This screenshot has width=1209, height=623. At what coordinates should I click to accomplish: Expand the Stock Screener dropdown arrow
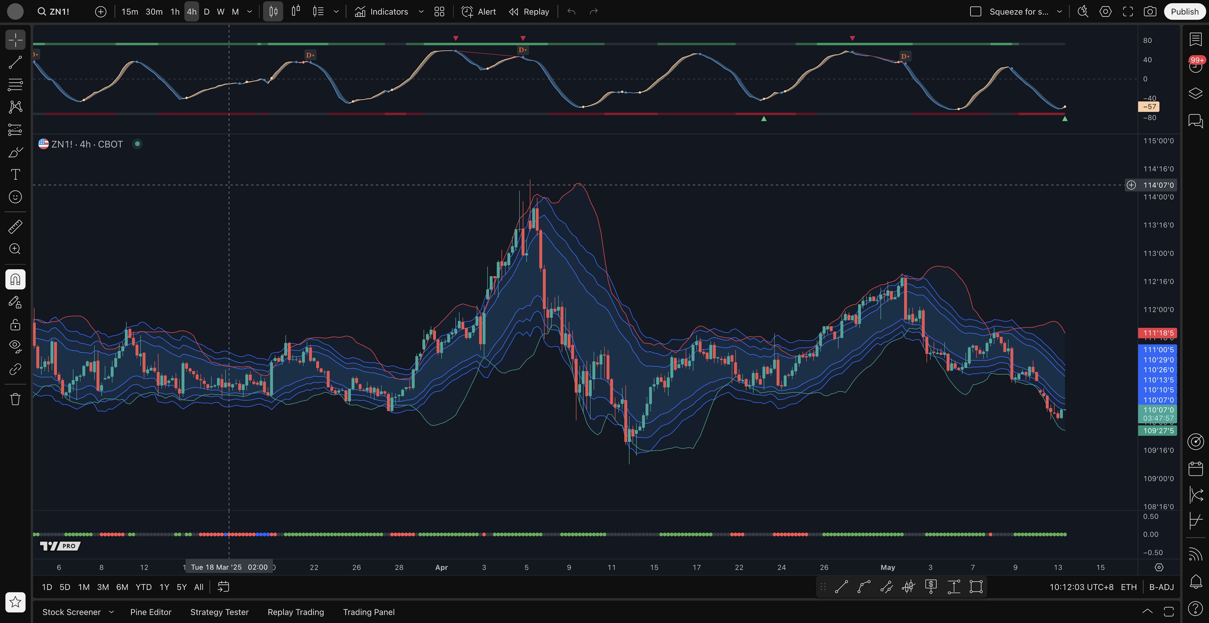click(111, 612)
